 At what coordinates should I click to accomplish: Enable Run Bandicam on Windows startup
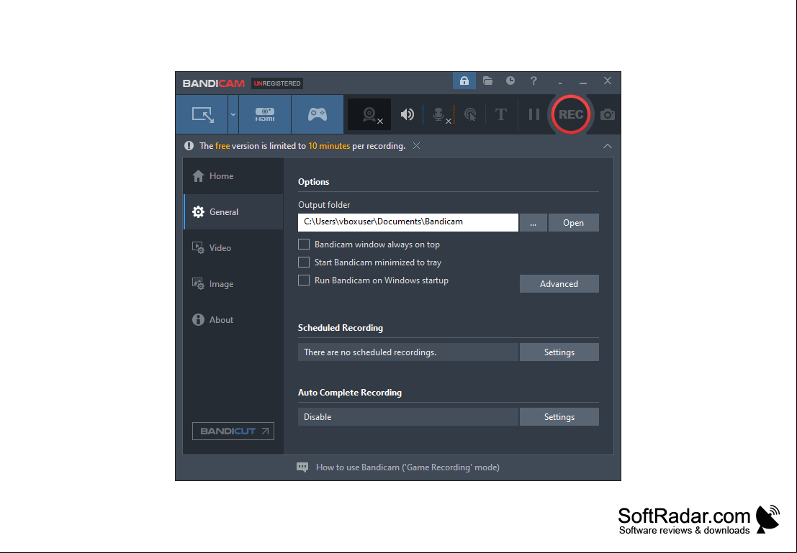pyautogui.click(x=304, y=280)
